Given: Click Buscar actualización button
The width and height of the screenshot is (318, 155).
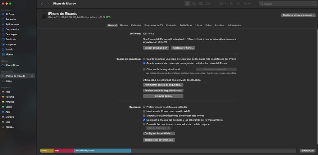Looking at the screenshot, I should [x=156, y=48].
